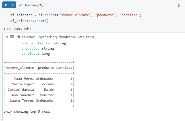Click the 'Just now (<1s)' execution time

tap(34, 5)
